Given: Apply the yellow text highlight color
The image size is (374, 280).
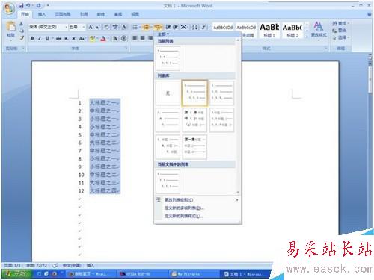Looking at the screenshot, I should pyautogui.click(x=92, y=38).
